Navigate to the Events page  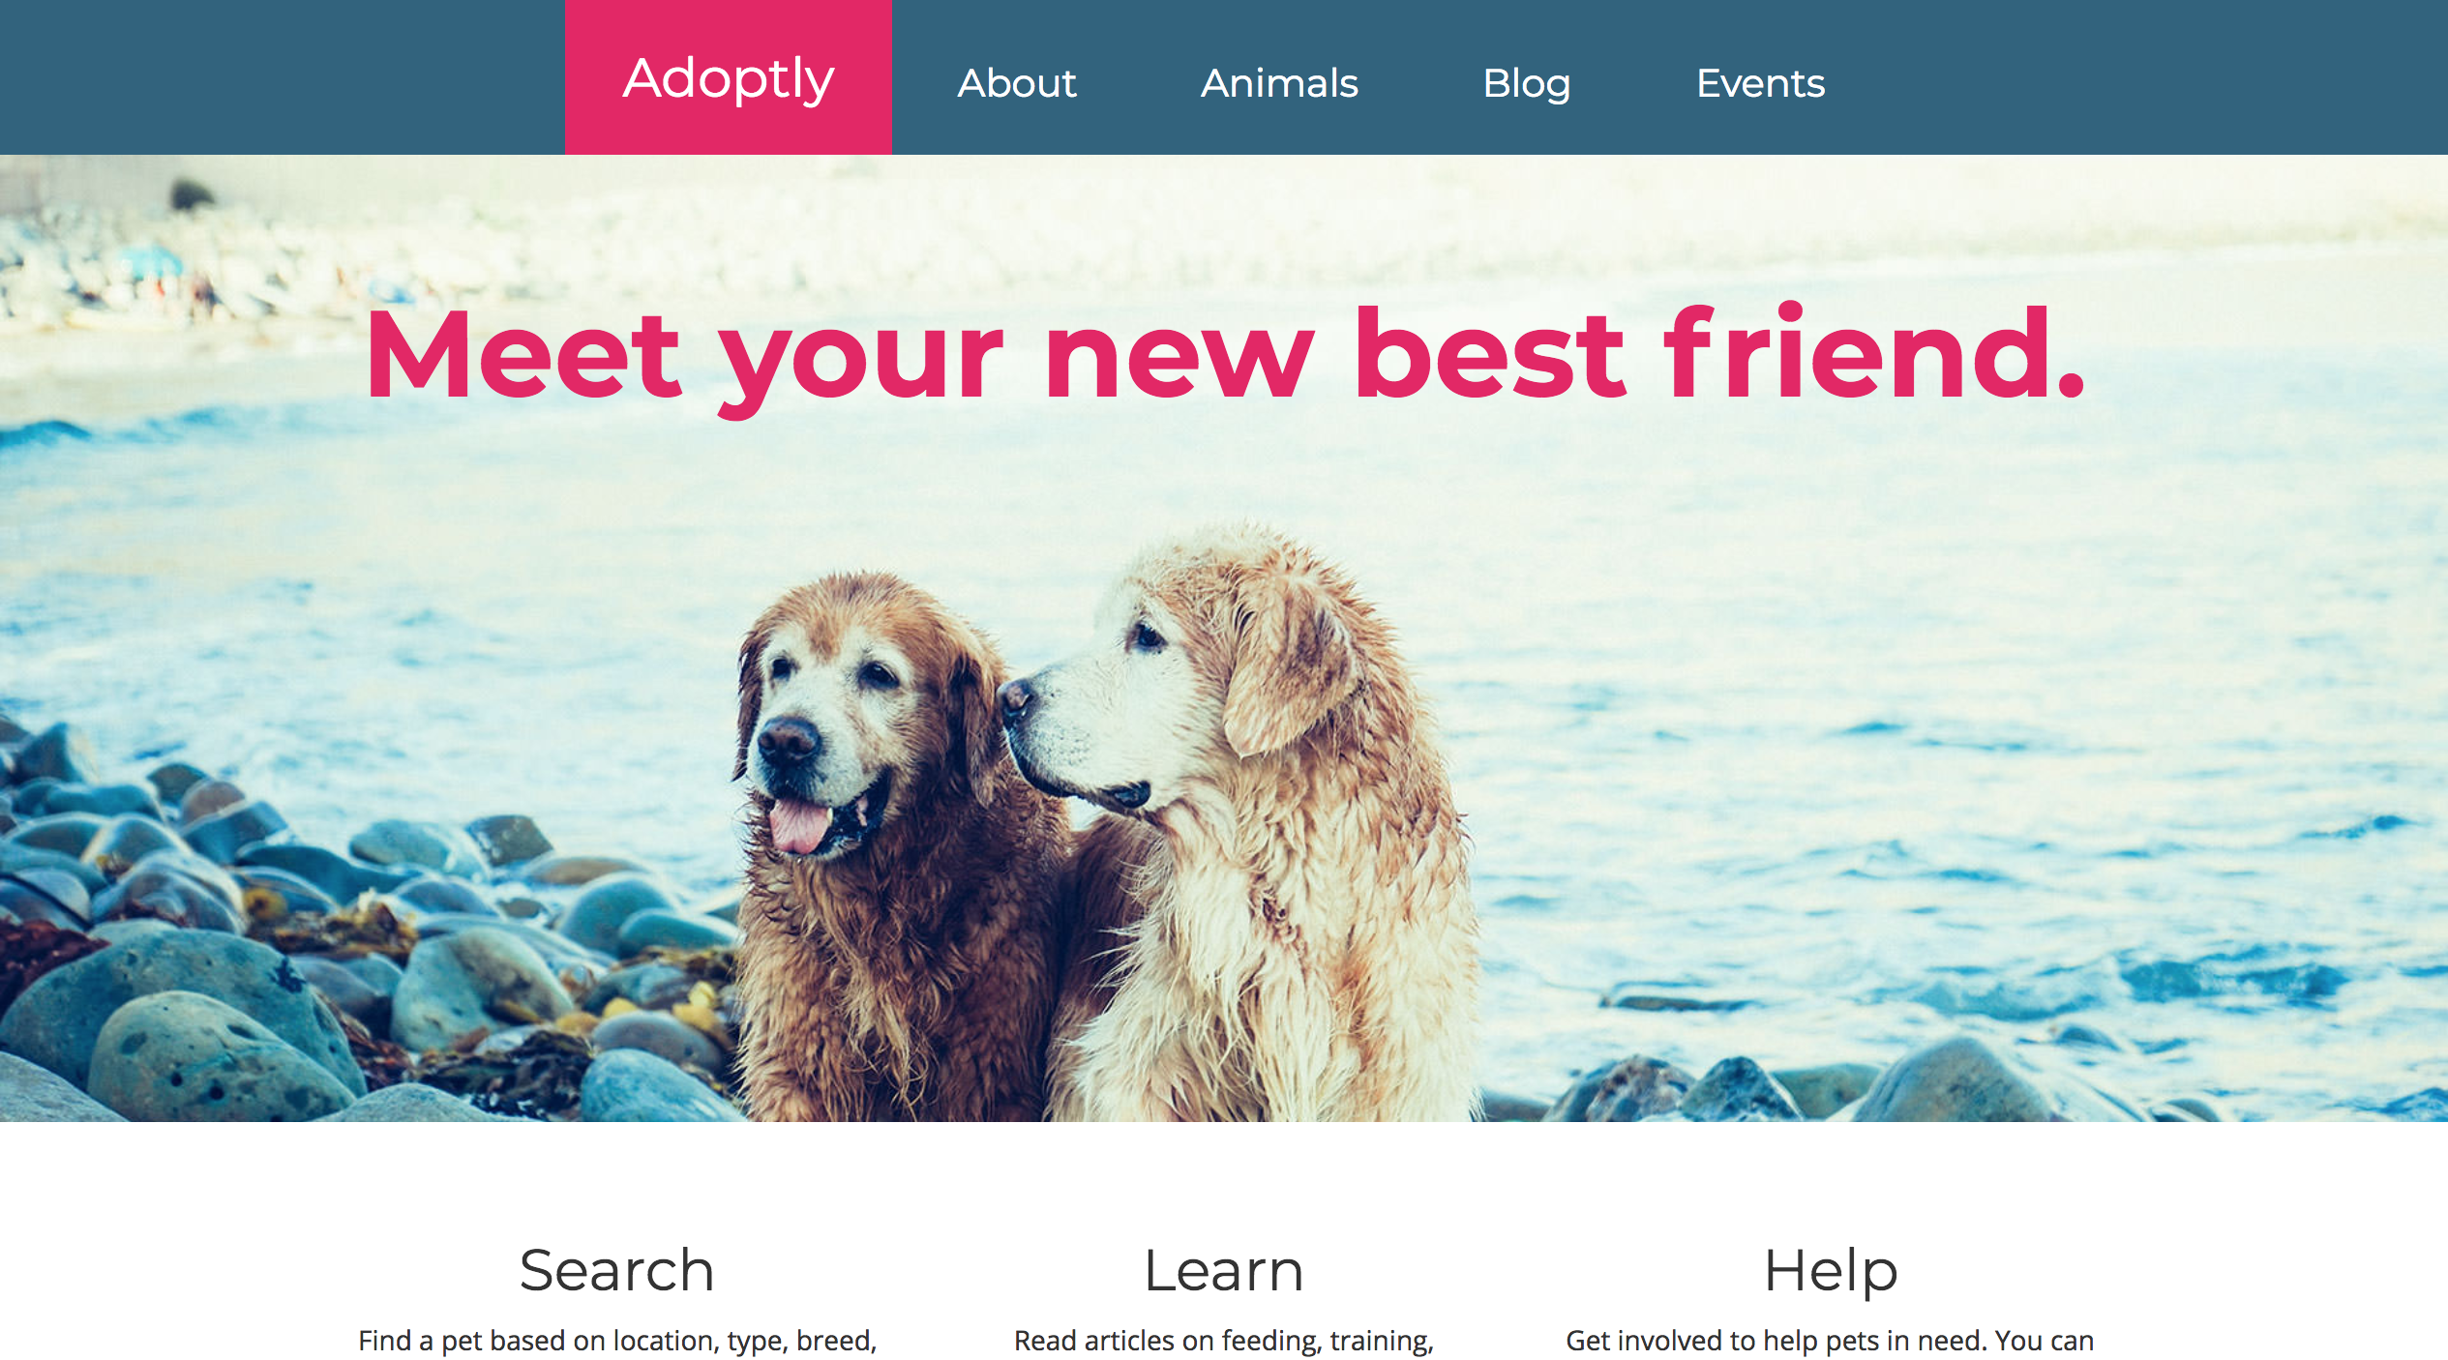tap(1760, 83)
